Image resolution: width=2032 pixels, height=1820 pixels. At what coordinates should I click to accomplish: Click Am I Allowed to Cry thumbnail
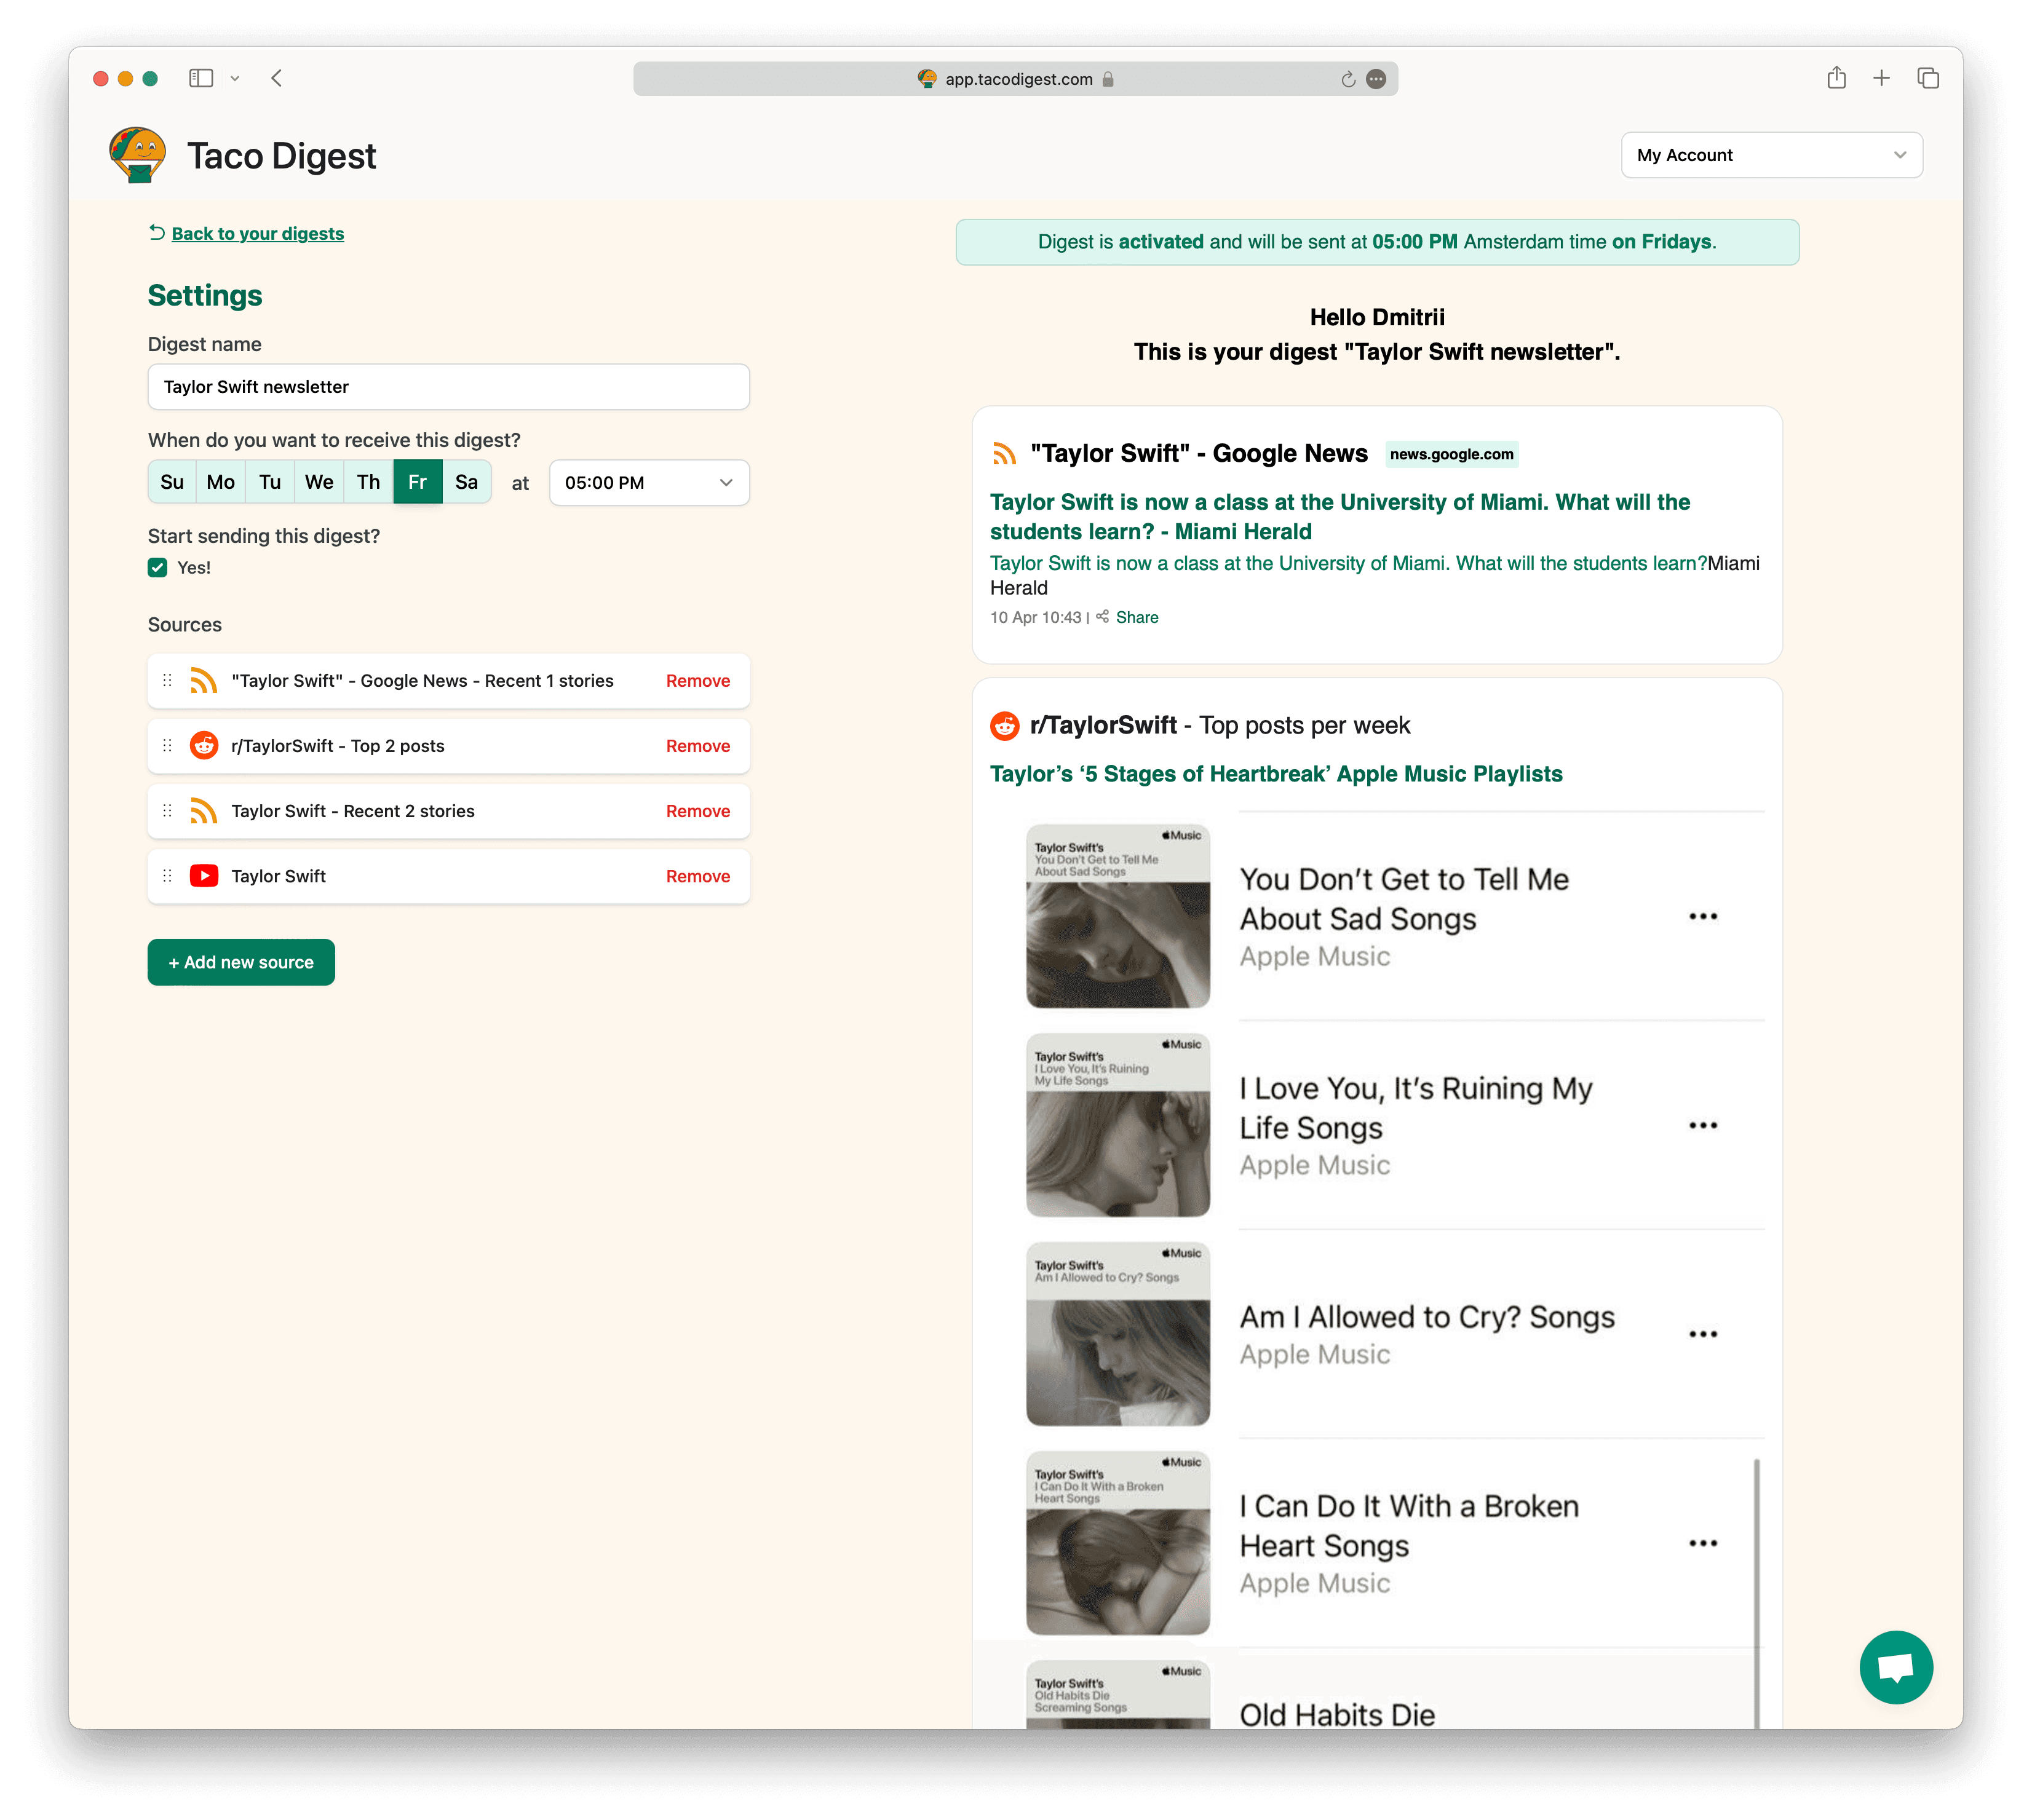pyautogui.click(x=1118, y=1334)
